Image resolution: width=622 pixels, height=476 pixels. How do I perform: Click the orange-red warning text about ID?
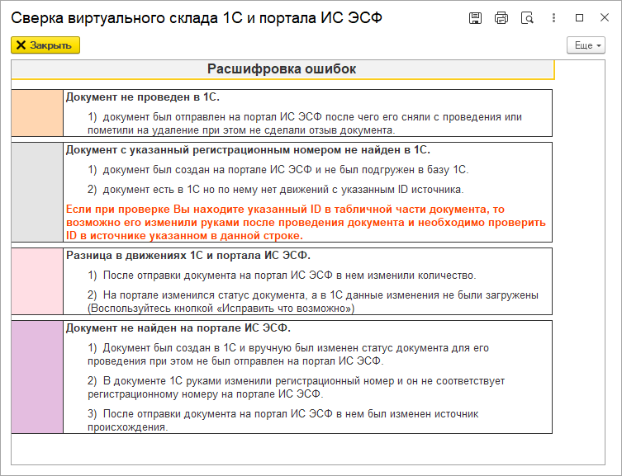[x=306, y=223]
